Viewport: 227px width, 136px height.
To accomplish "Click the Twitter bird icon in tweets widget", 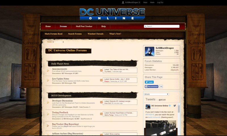I will (175, 106).
